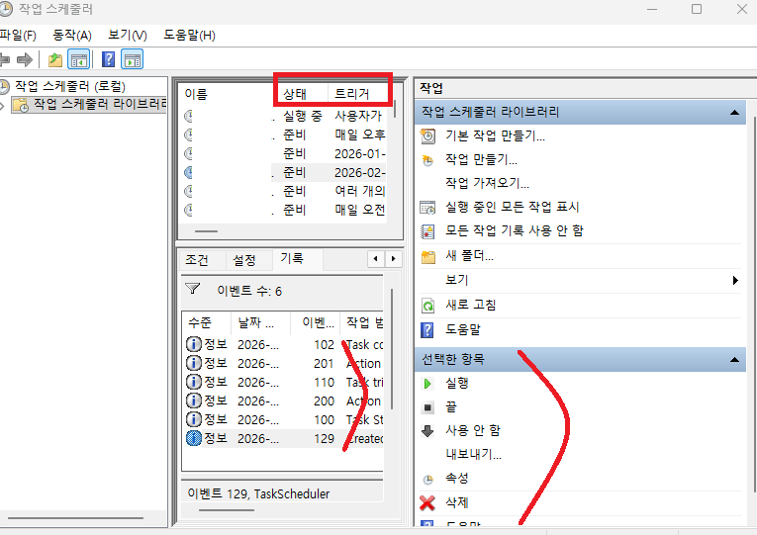Screen dimensions: 757x535
Task: Switch to the 조건 tab
Action: pos(197,260)
